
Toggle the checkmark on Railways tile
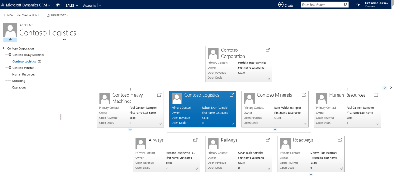point(269,169)
